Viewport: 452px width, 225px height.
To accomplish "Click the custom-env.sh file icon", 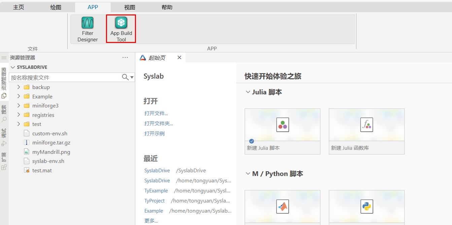I will pyautogui.click(x=27, y=133).
